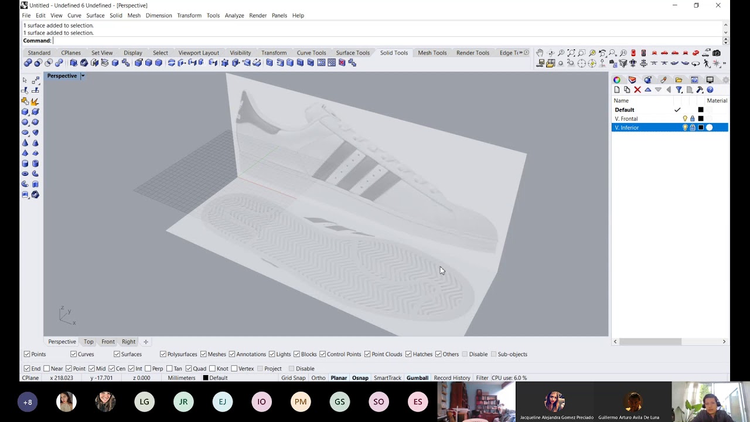
Task: Choose the Zoom extents tool
Action: point(571,53)
